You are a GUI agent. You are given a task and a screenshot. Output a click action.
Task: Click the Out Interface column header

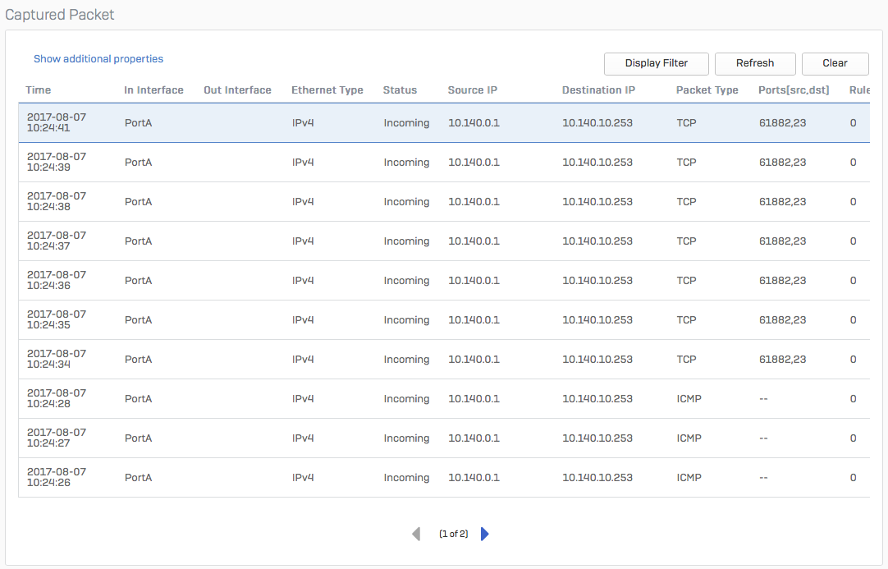coord(237,90)
